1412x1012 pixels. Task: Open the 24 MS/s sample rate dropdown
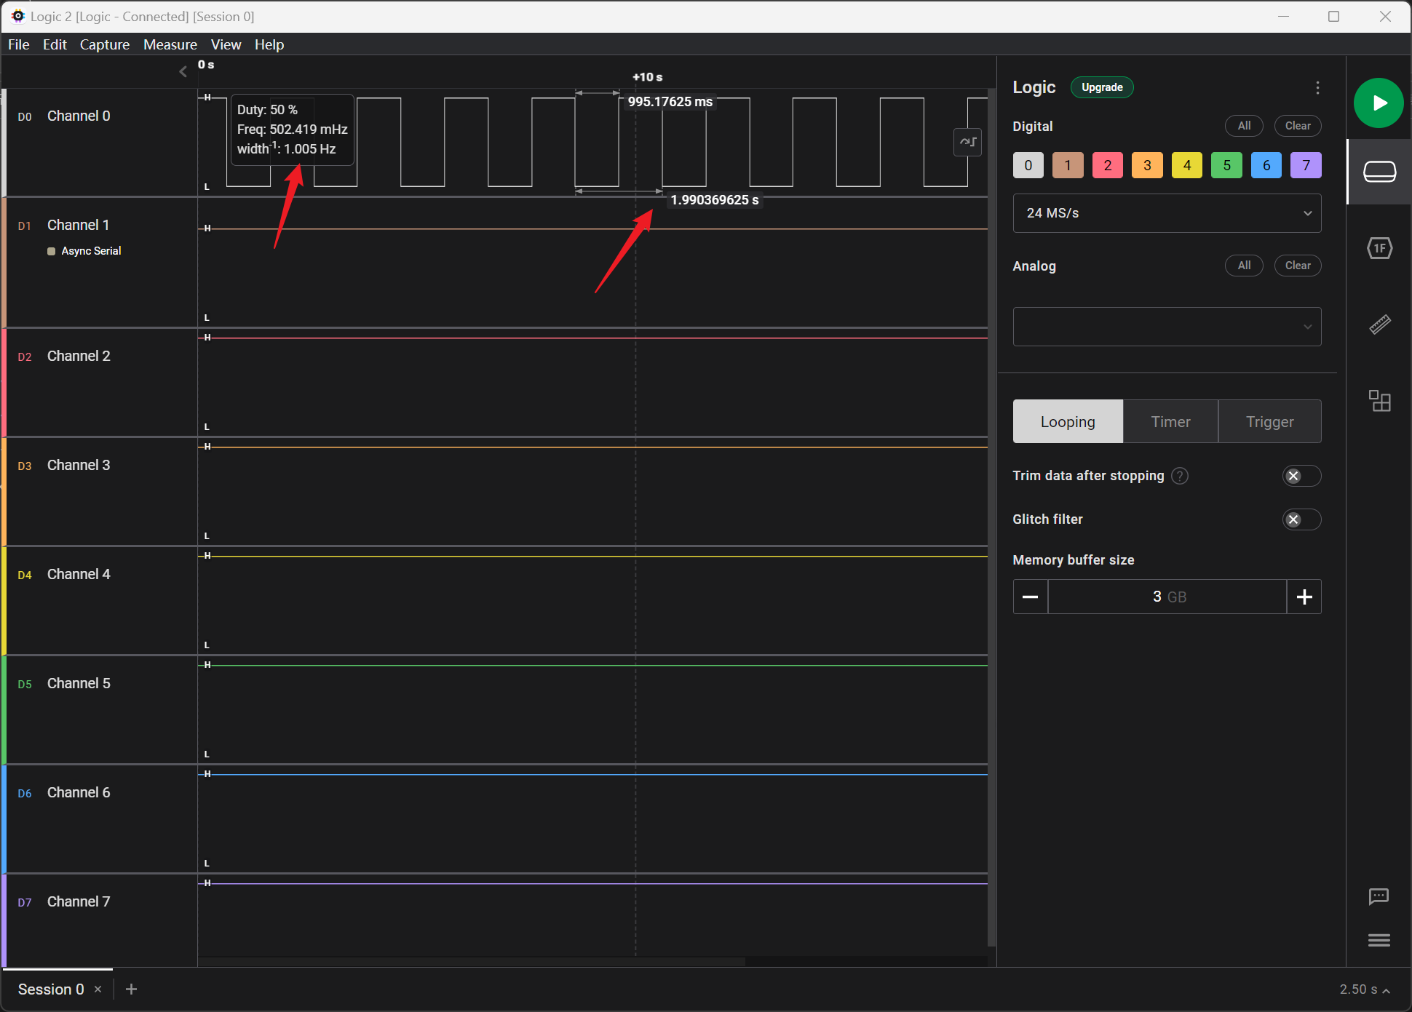[x=1166, y=213]
